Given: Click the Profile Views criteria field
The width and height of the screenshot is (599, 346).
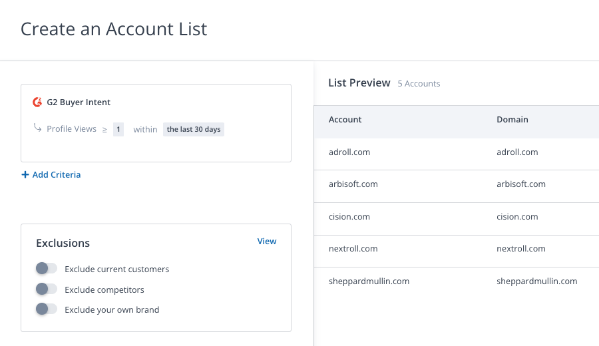Looking at the screenshot, I should pyautogui.click(x=71, y=129).
